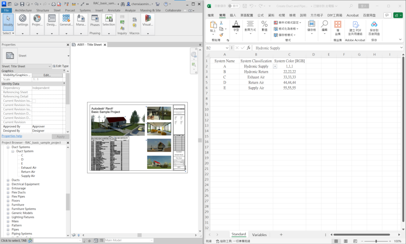Toggle shadows on Revit's view control bar
This screenshot has width=406, height=244.
[x=74, y=234]
